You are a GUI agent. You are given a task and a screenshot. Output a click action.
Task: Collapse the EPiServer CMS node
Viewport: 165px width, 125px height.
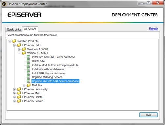click(14, 45)
